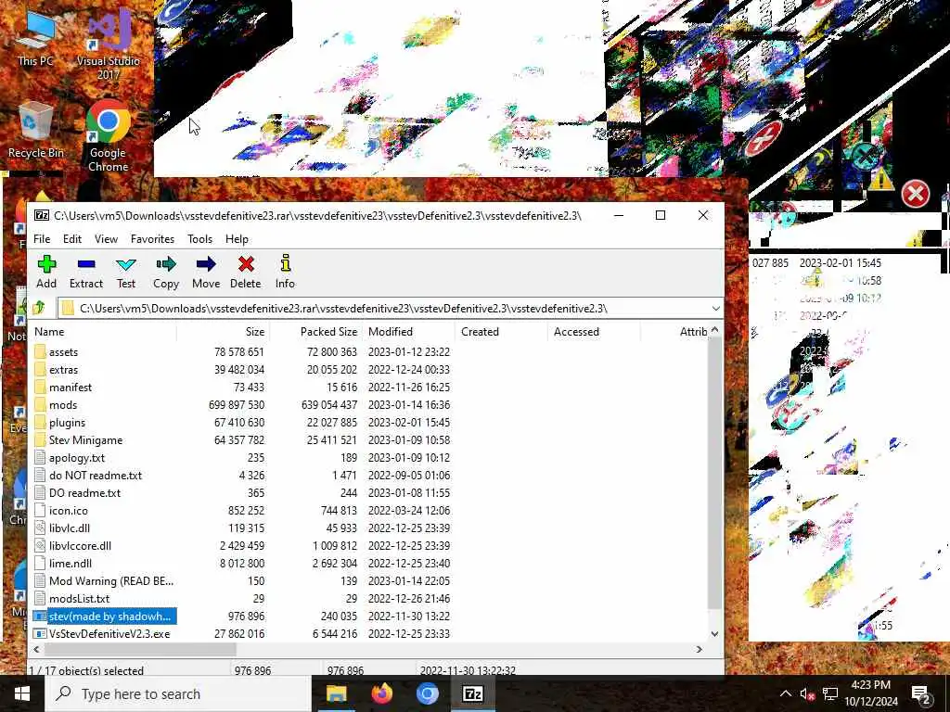Viewport: 950px width, 712px height.
Task: Click the horizontal scrollbar thumb
Action: click(x=140, y=649)
